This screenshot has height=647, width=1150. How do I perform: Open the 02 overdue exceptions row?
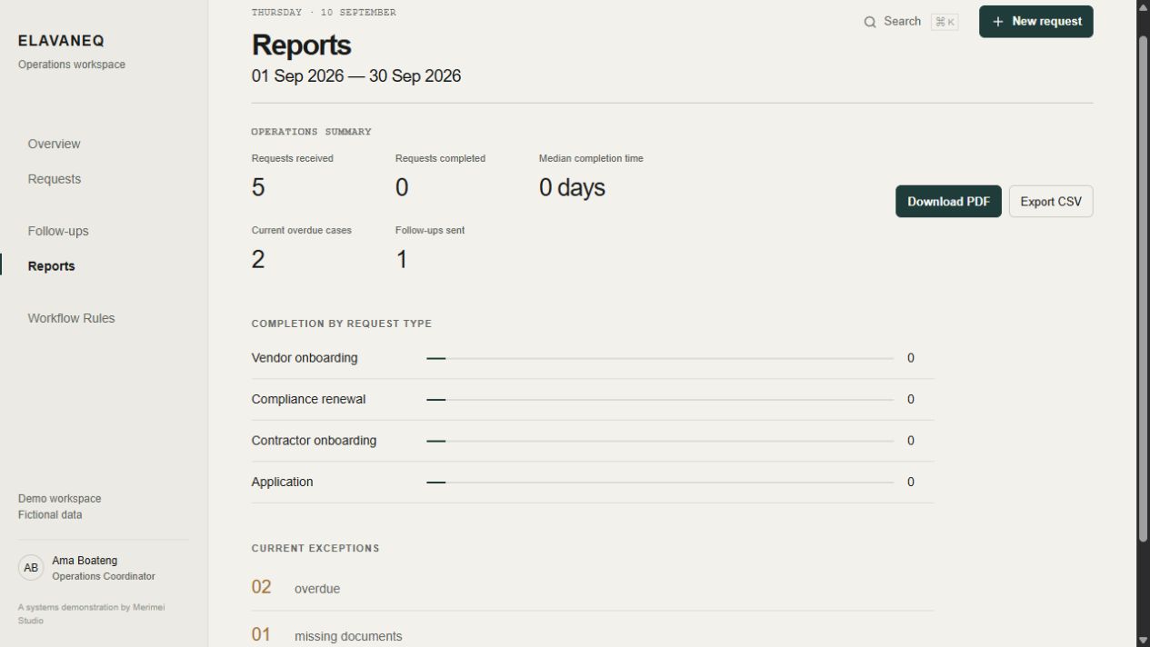click(592, 588)
